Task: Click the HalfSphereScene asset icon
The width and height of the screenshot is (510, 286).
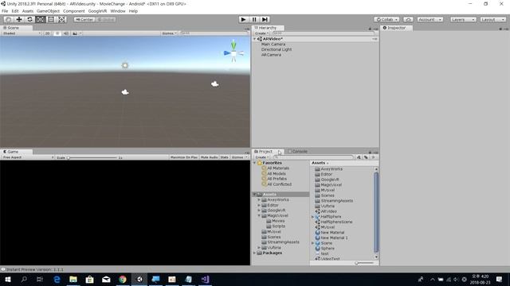Action: [x=318, y=222]
